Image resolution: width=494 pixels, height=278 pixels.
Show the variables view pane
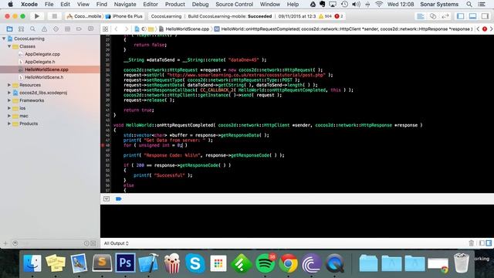(482, 243)
